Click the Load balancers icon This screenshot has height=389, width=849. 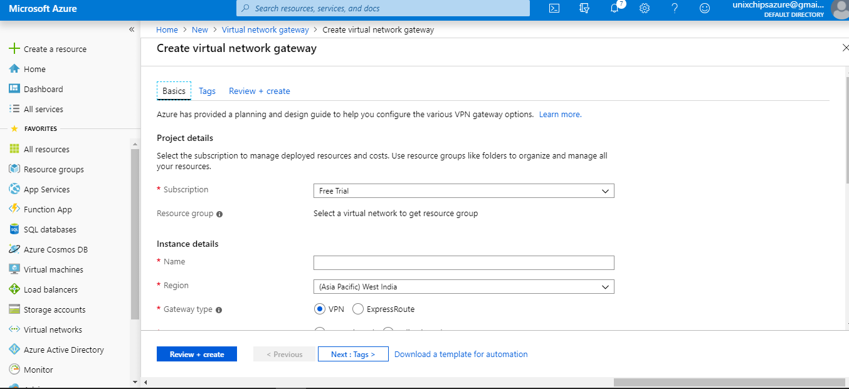point(14,289)
